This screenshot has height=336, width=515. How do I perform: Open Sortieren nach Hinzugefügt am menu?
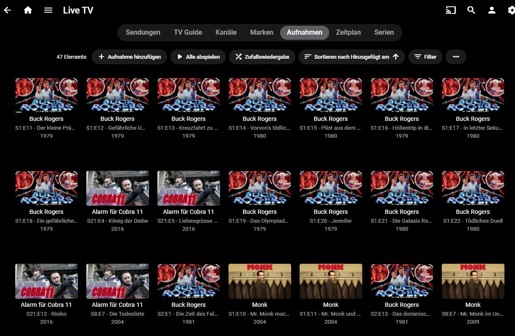click(x=352, y=57)
